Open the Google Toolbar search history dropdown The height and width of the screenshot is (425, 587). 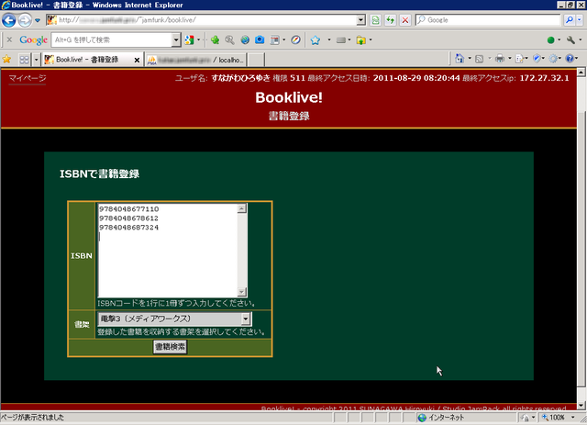click(176, 39)
